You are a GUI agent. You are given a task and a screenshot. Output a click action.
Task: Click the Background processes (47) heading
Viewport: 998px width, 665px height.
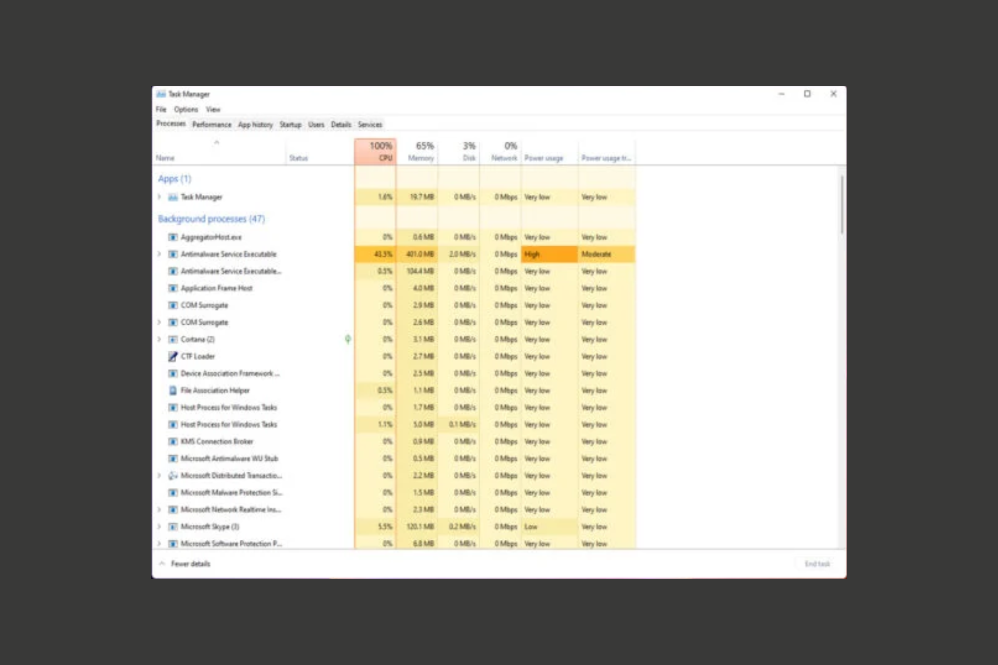point(211,219)
